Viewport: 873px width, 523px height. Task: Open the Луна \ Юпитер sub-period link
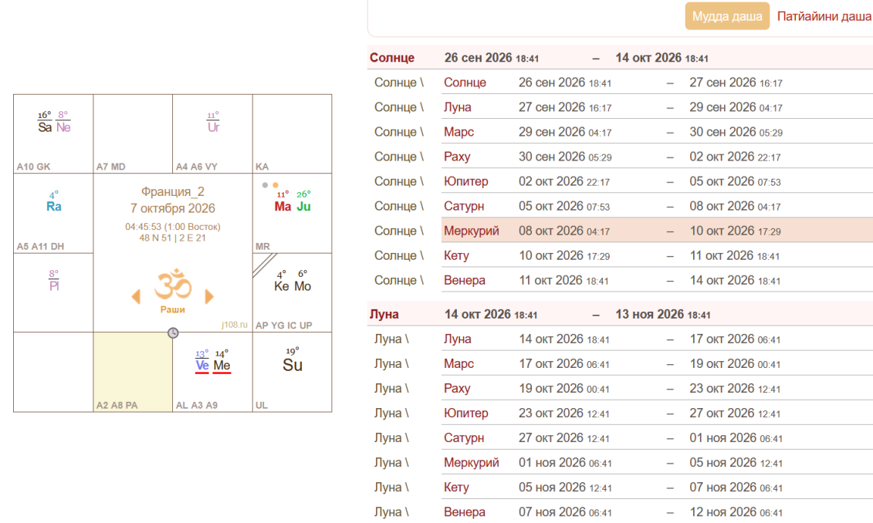[x=466, y=413]
